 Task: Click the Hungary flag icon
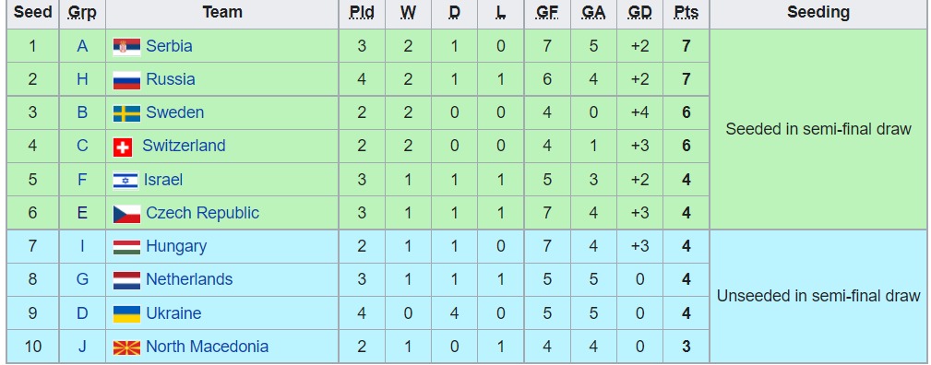tap(126, 247)
